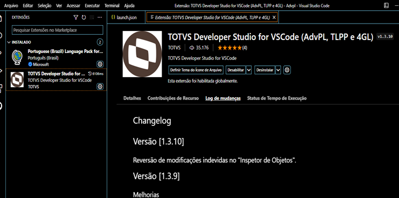Click the Versão [1.3.9] heading
The image size is (399, 198).
click(x=156, y=176)
